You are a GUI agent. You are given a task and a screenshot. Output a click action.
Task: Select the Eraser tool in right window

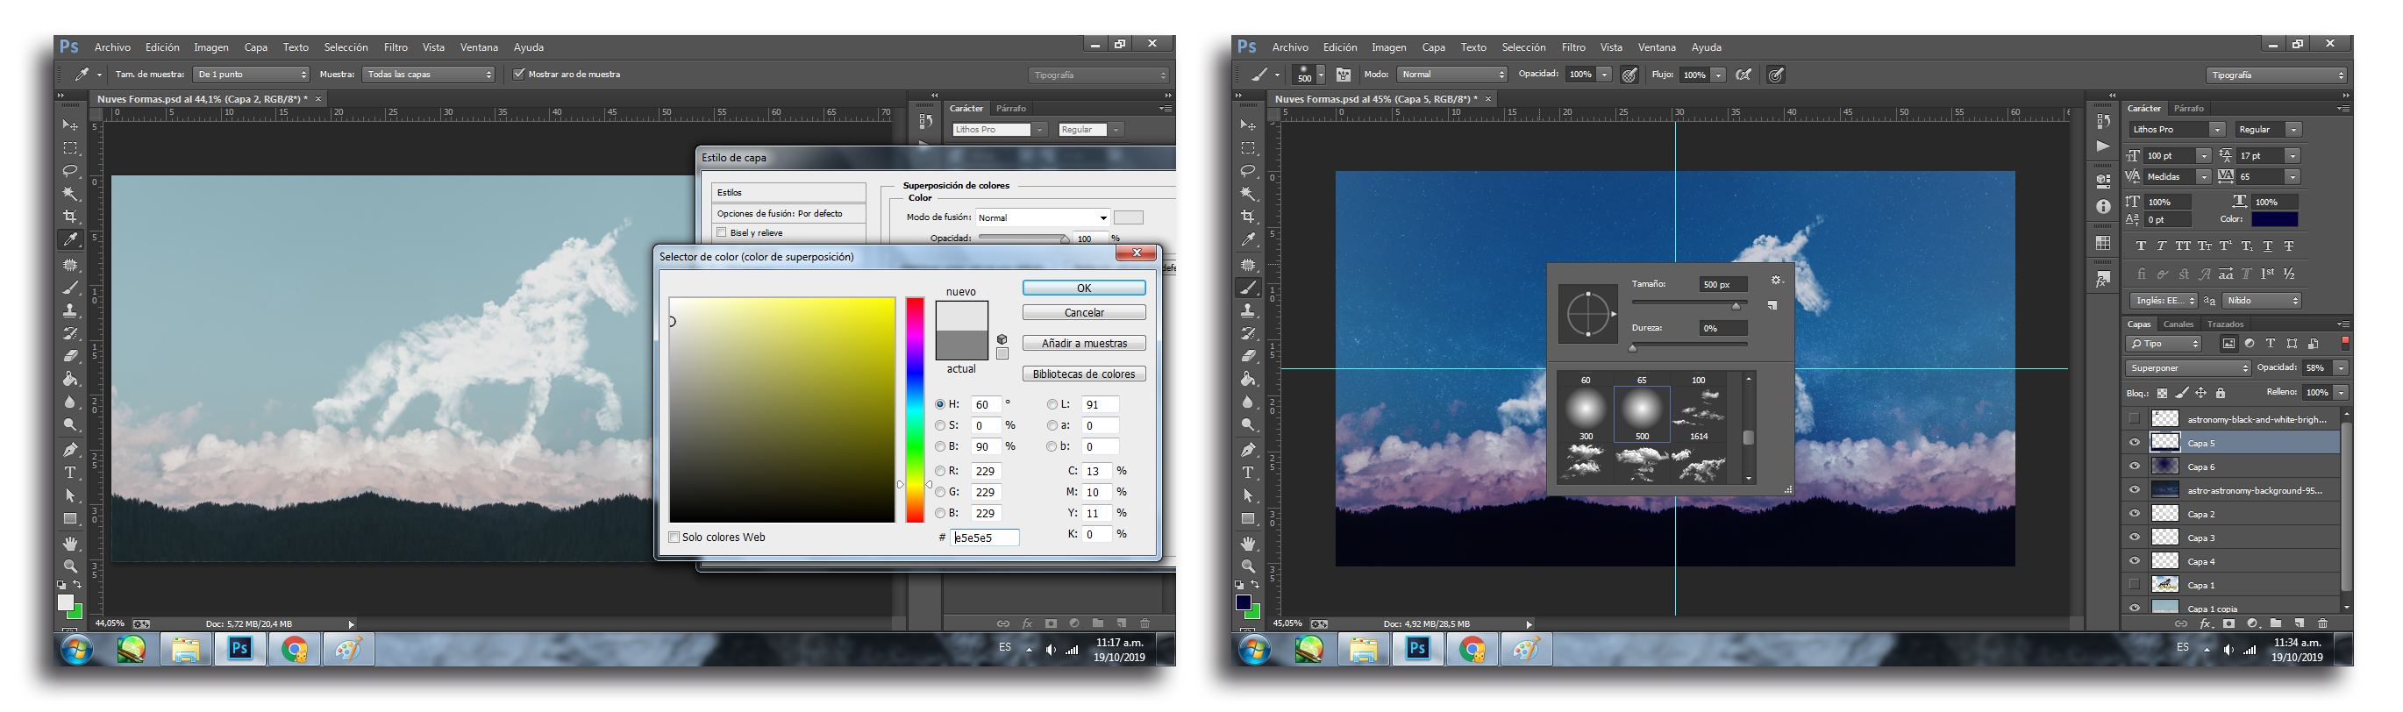coord(1248,355)
